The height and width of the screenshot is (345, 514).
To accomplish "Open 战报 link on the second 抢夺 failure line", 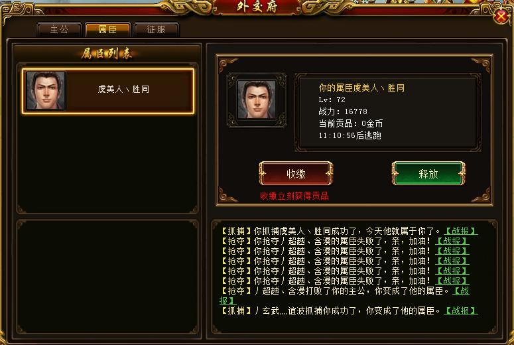I will coord(452,251).
